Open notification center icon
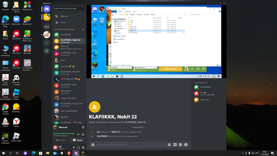Image resolution: width=277 pixels, height=156 pixels. coord(273,153)
